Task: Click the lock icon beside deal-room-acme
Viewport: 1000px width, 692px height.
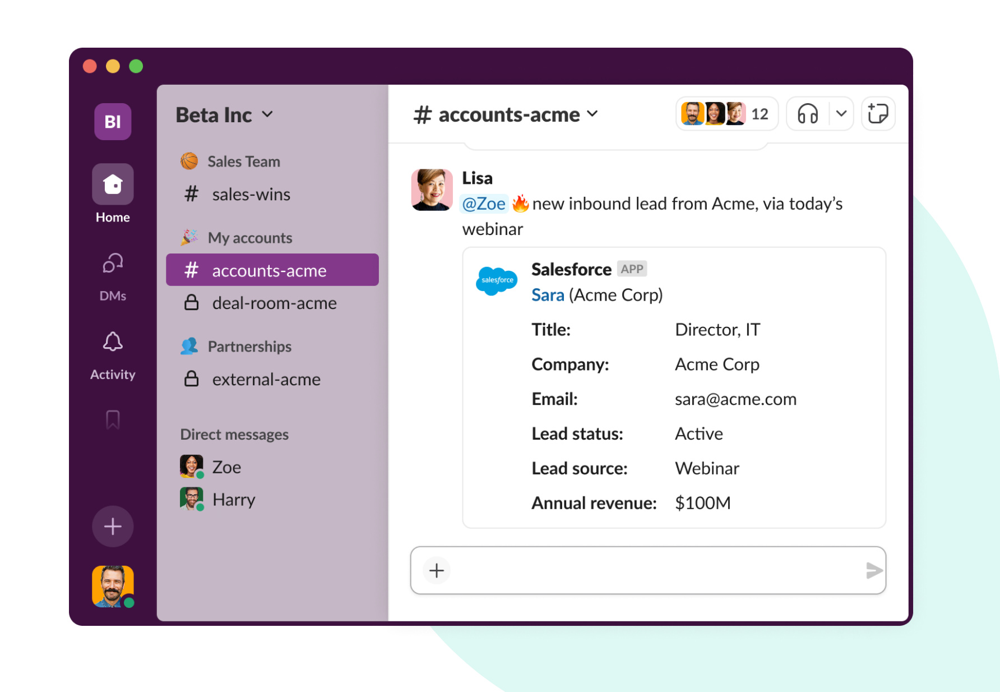Action: (x=192, y=303)
